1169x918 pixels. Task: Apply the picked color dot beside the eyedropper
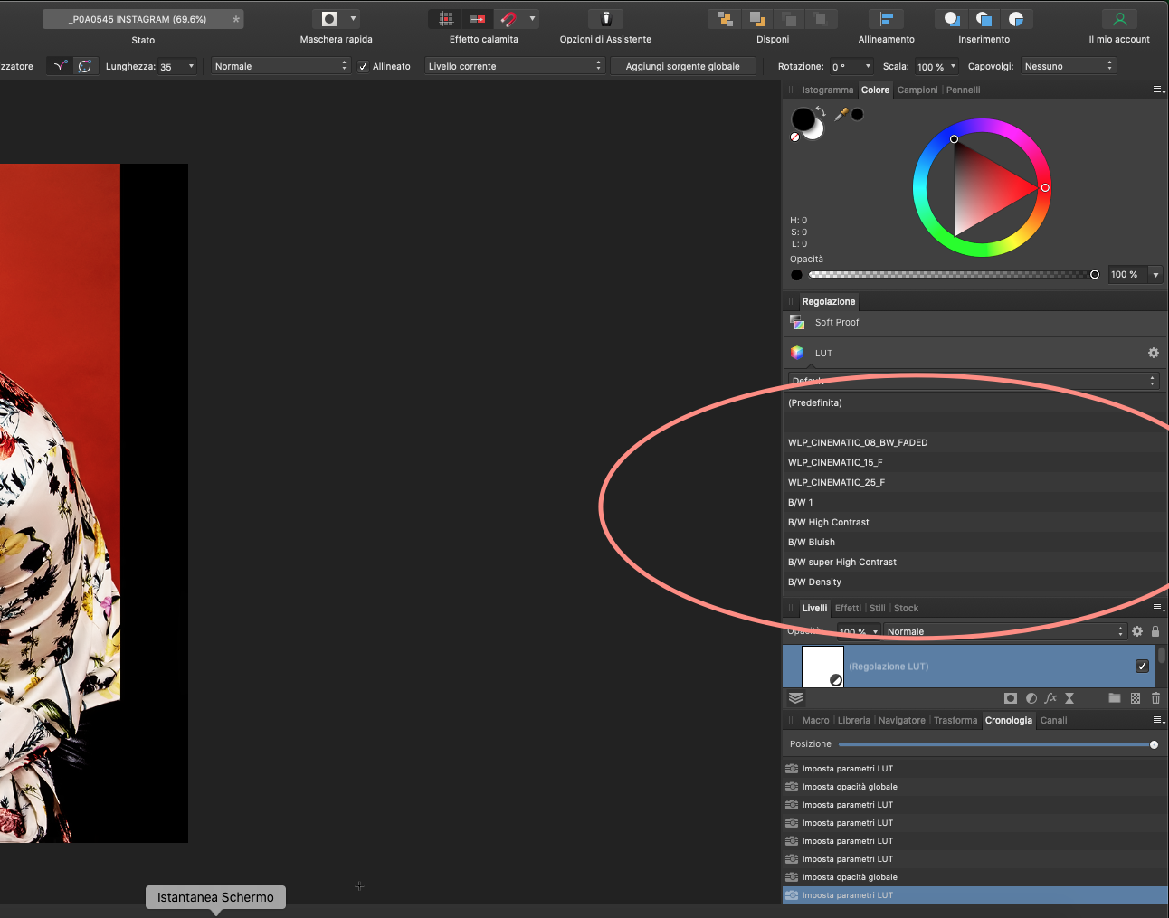tap(857, 114)
